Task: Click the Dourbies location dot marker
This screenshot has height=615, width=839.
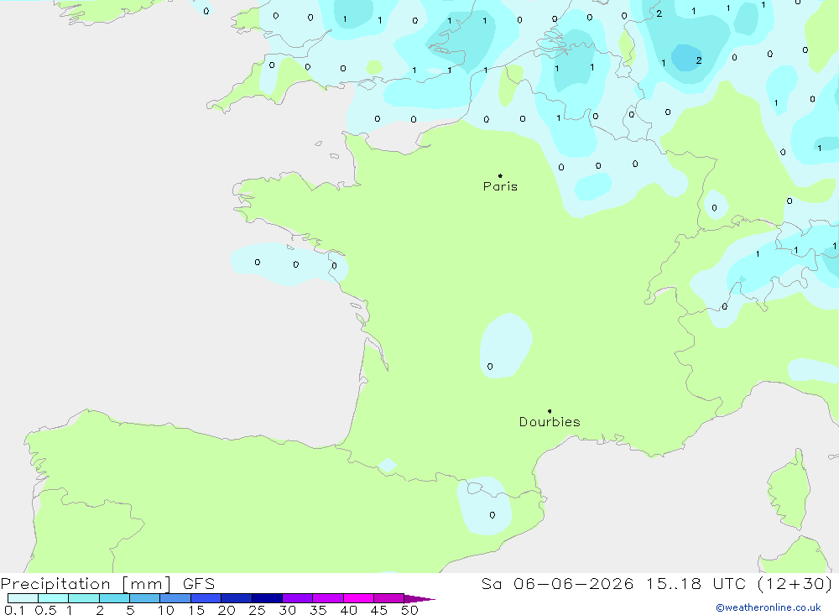Action: (550, 411)
